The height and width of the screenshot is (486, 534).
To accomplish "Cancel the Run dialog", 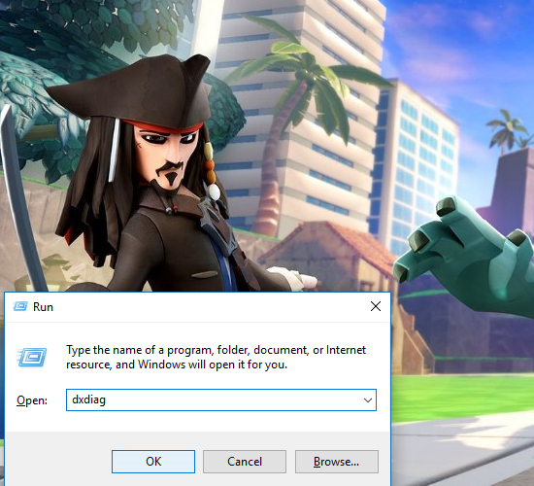I will 245,462.
